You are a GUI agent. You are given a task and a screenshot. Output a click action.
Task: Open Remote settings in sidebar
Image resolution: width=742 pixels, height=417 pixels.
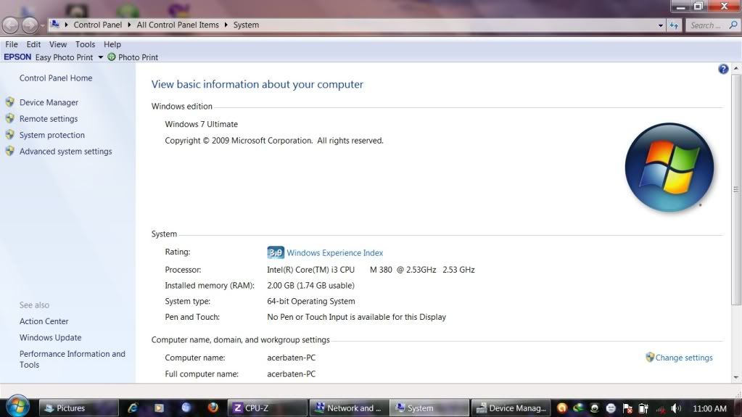point(49,119)
